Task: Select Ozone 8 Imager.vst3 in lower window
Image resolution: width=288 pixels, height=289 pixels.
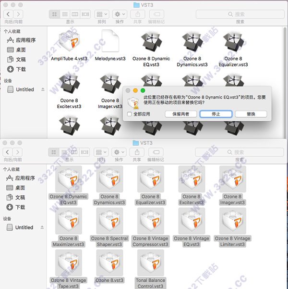Action: (x=233, y=179)
